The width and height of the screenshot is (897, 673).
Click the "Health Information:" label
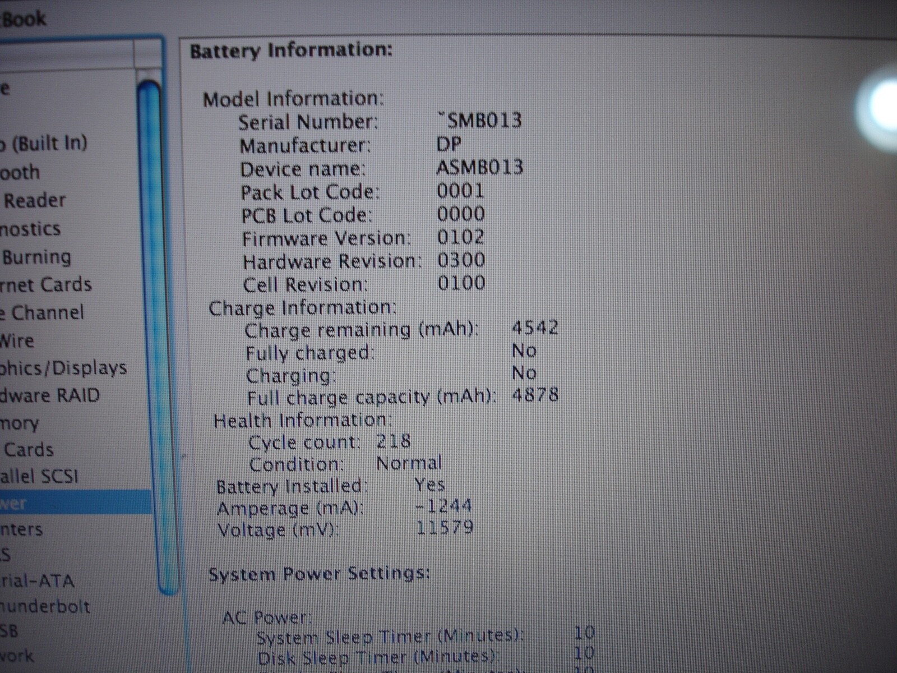coord(304,420)
